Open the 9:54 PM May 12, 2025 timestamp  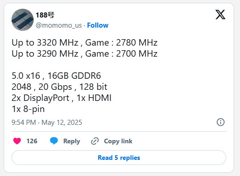point(47,123)
